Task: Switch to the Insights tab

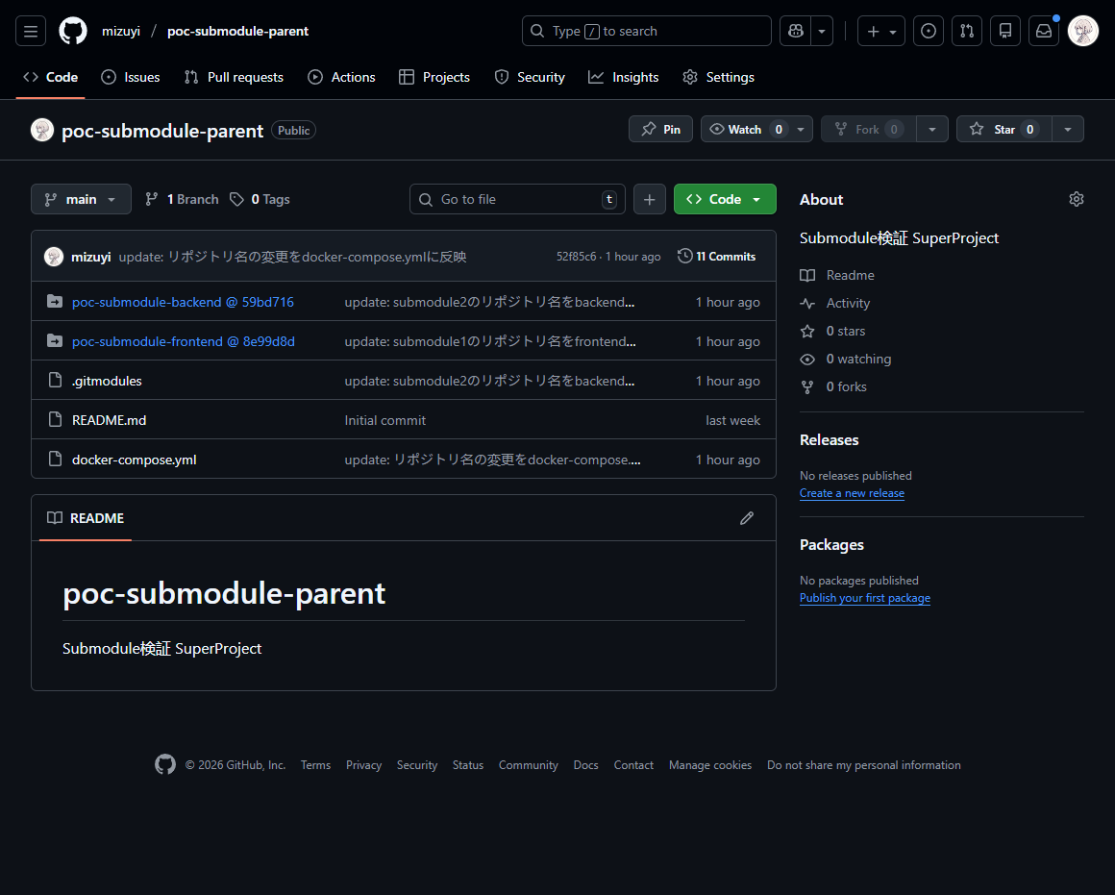Action: click(x=623, y=77)
